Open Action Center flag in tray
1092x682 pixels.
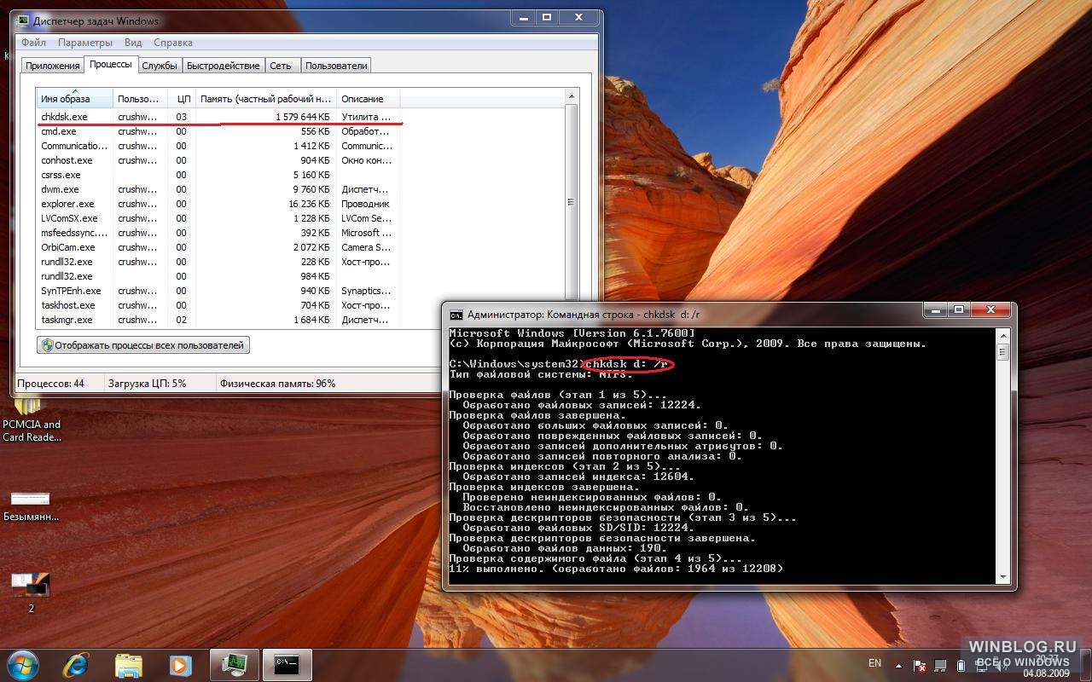(x=920, y=665)
